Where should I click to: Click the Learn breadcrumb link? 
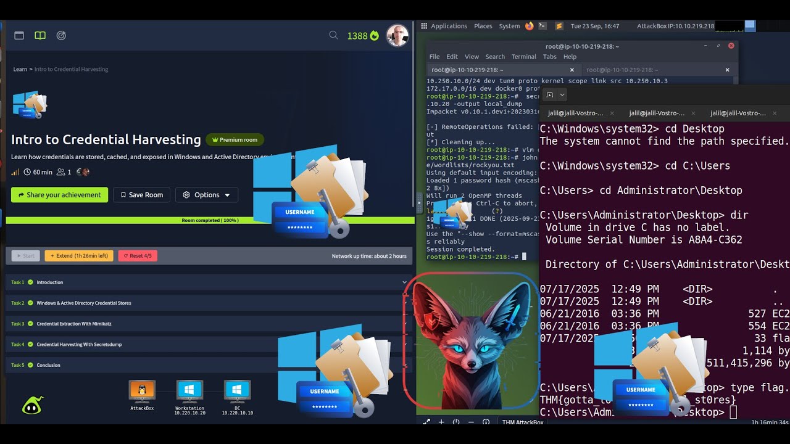(20, 69)
